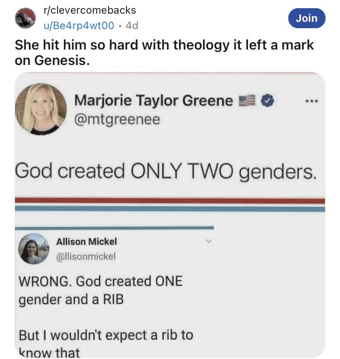Click the Marjorie Taylor Greene display name
This screenshot has height=359, width=340.
(153, 100)
